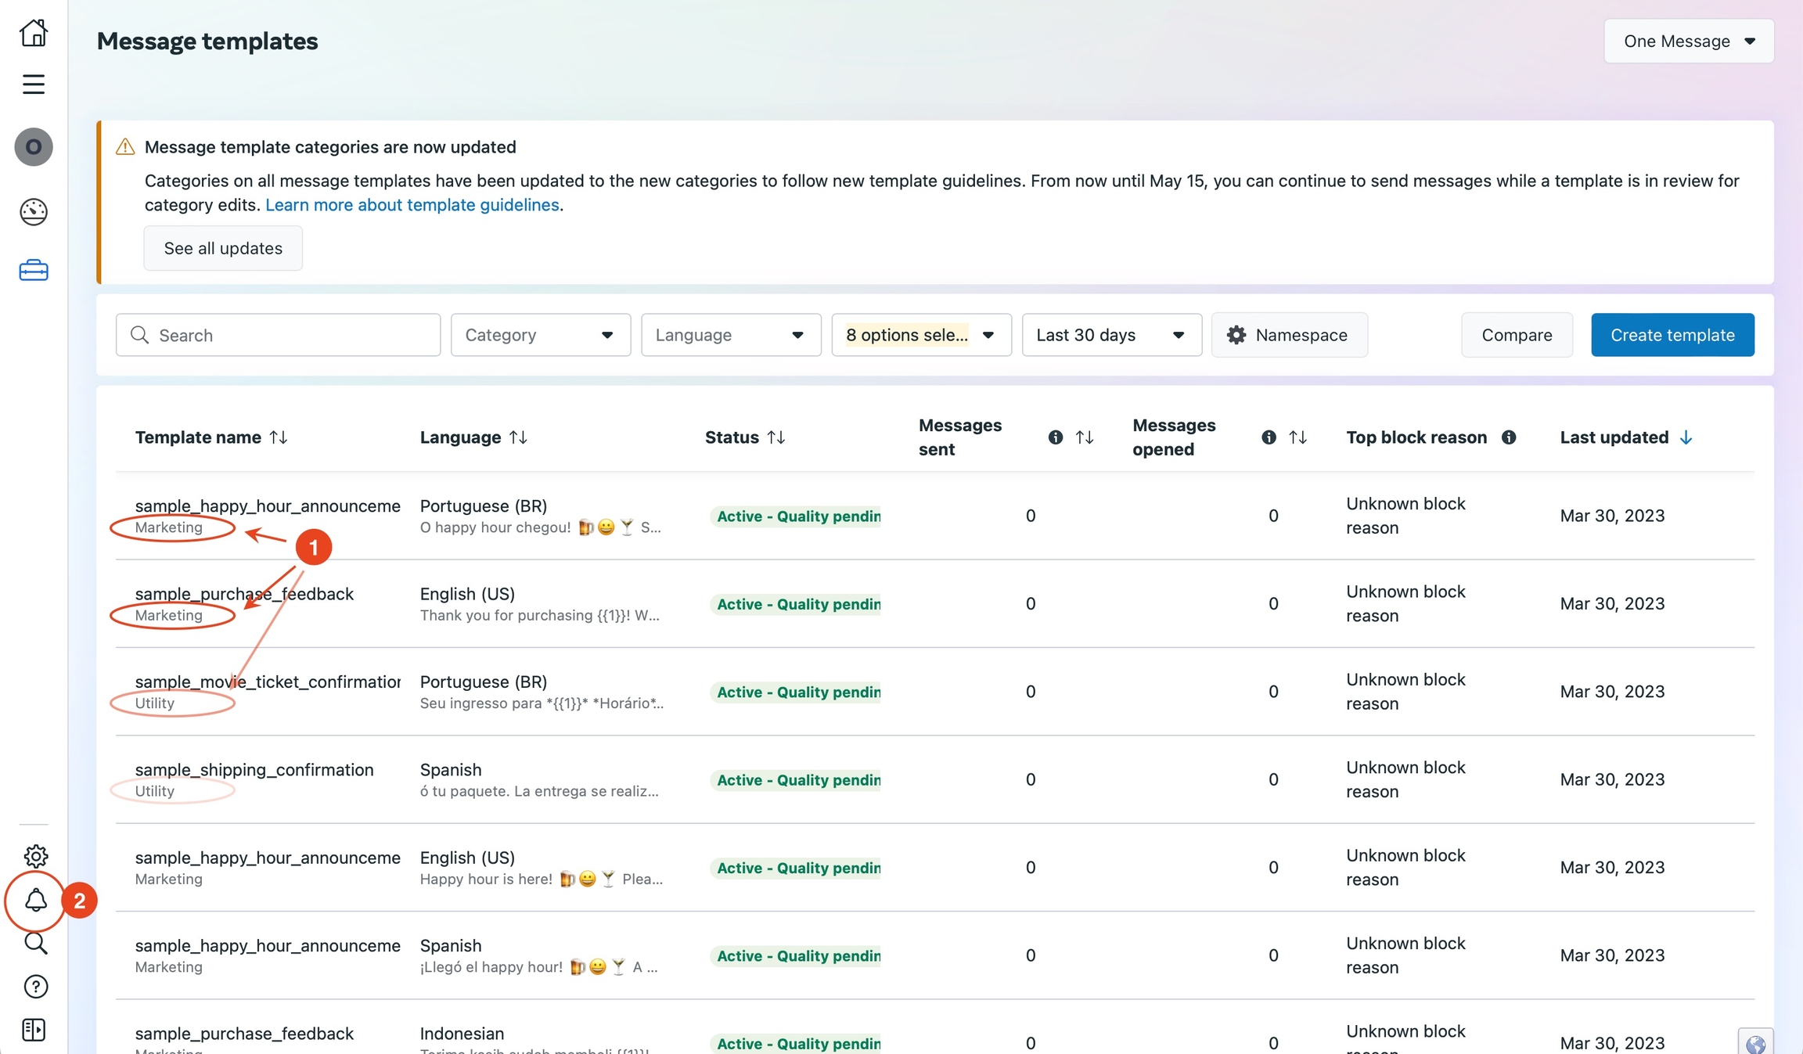Open the Last 30 days date dropdown
Viewport: 1803px width, 1054px height.
[1111, 335]
